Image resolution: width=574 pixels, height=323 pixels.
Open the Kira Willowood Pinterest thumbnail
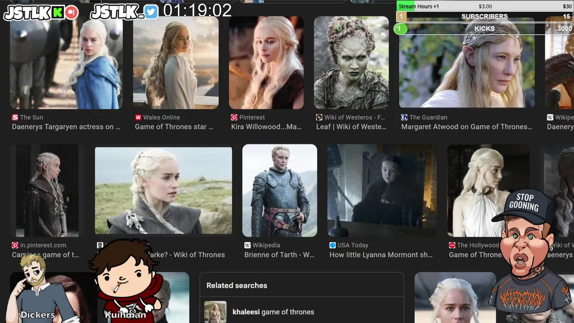coord(266,63)
